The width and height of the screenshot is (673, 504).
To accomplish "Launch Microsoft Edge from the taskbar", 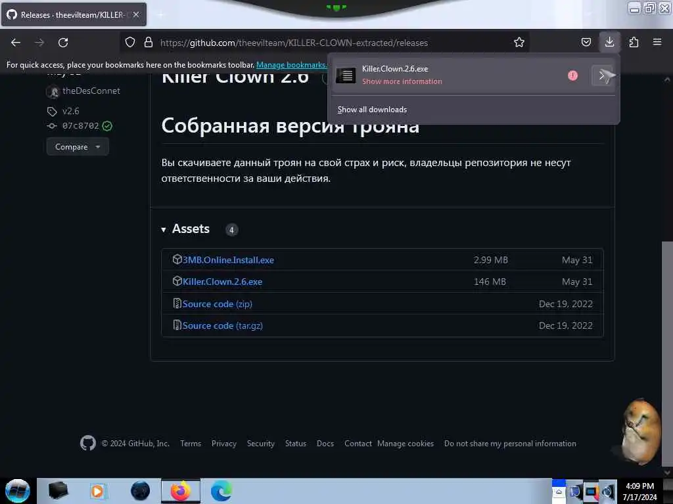I will point(221,491).
